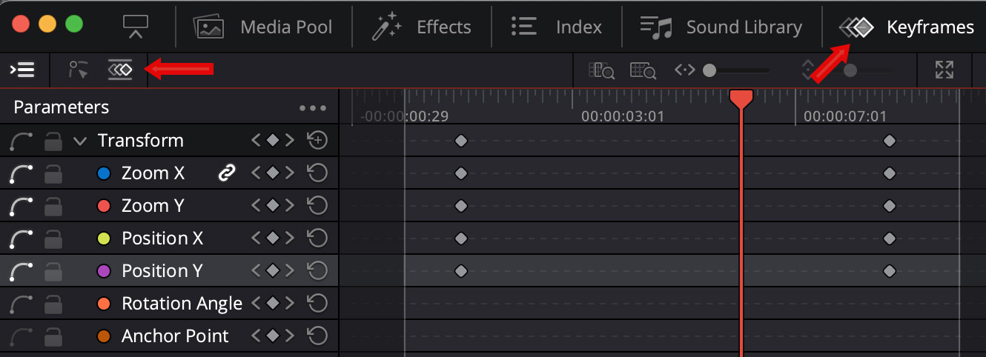Viewport: 986px width, 357px height.
Task: Reset the Position Y parameter
Action: coord(317,271)
